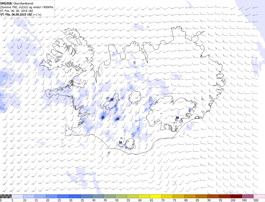This screenshot has height=202, width=265.
Task: Click the '34' value in the eastern glacier area
Action: tap(177, 117)
